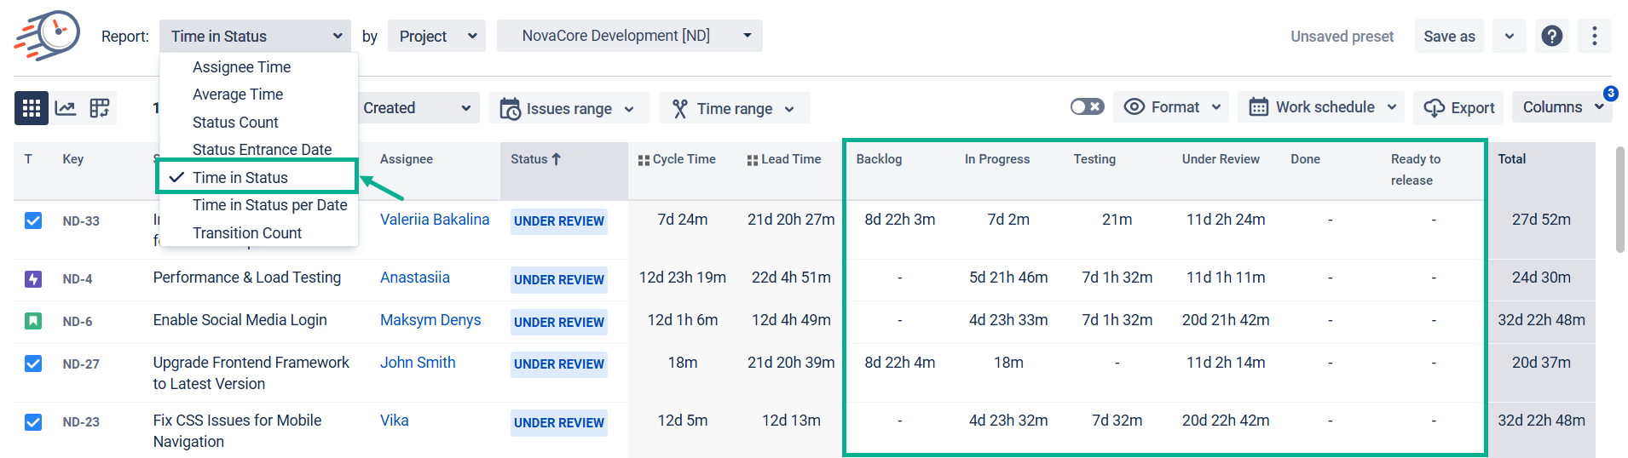Choose Transition Count report option

click(247, 233)
